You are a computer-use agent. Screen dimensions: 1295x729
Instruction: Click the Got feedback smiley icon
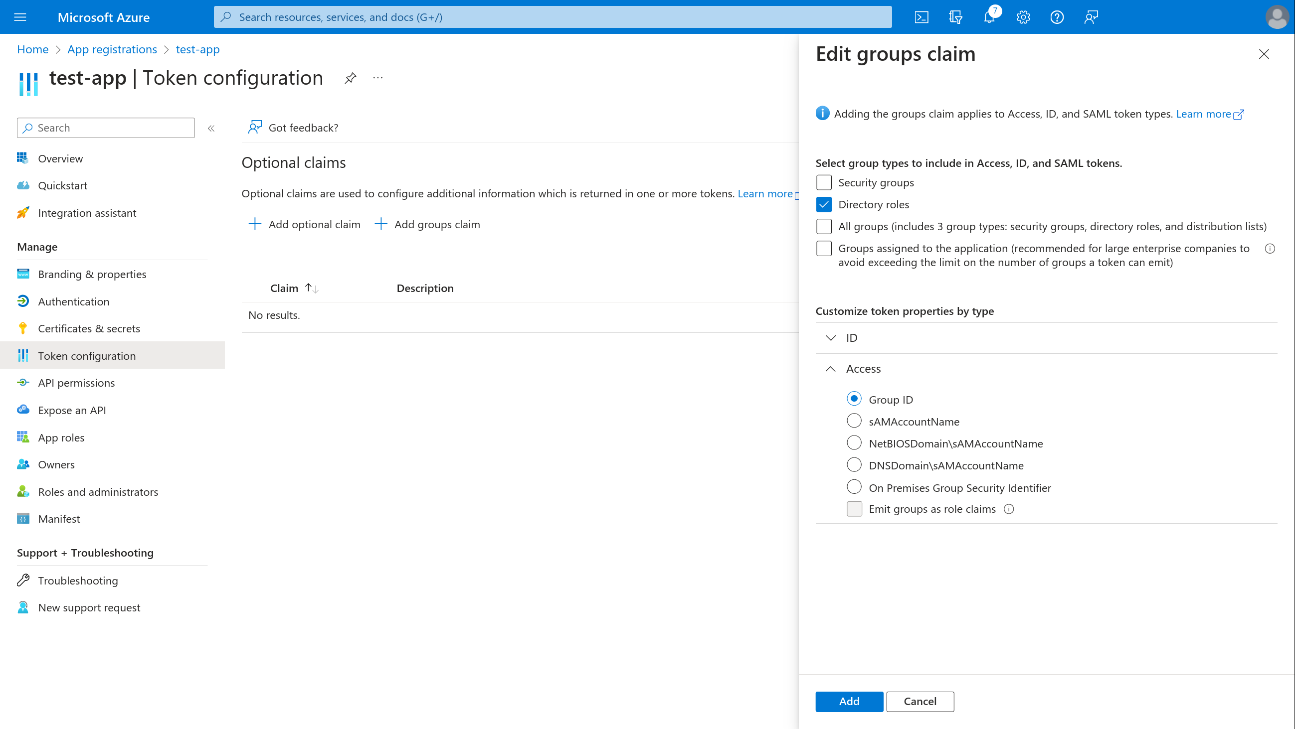(x=255, y=127)
